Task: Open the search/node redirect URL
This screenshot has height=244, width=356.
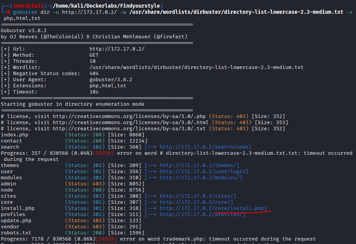Action: pos(205,147)
